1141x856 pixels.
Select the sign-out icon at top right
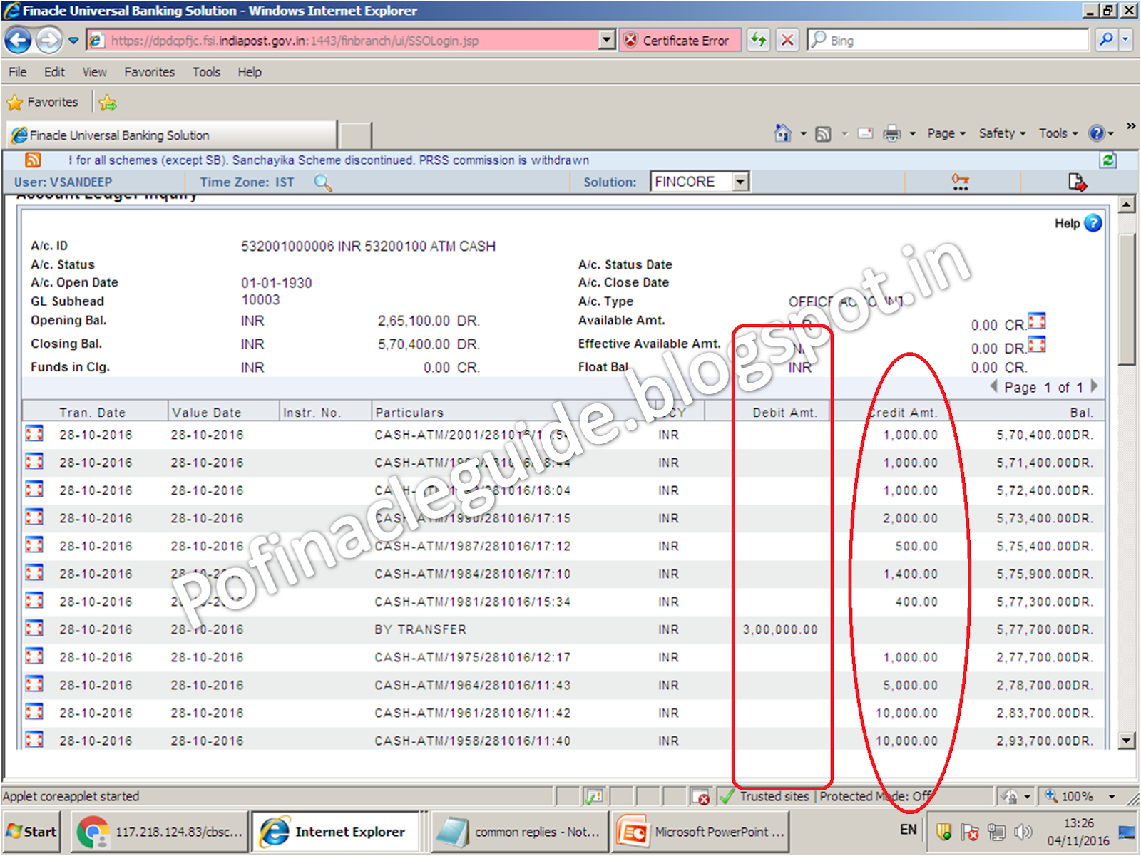point(1077,182)
